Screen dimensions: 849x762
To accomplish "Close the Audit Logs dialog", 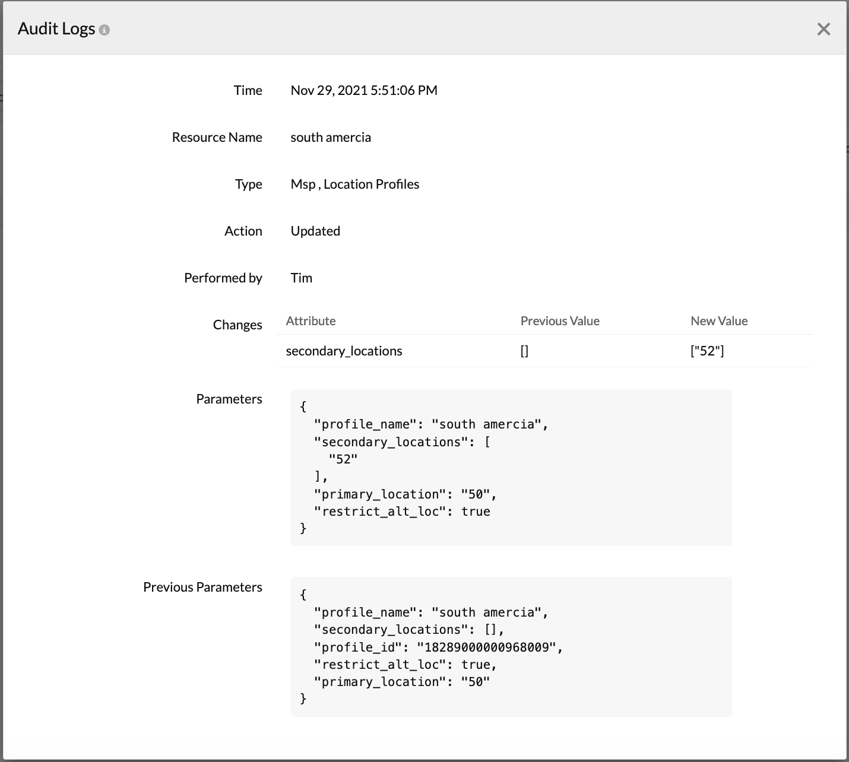I will pyautogui.click(x=823, y=29).
